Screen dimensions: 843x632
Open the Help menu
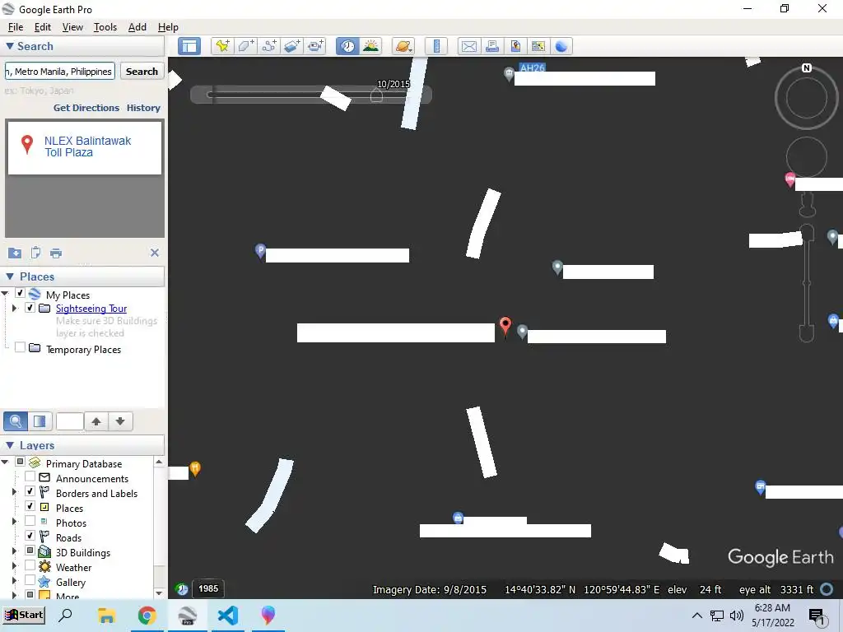168,27
